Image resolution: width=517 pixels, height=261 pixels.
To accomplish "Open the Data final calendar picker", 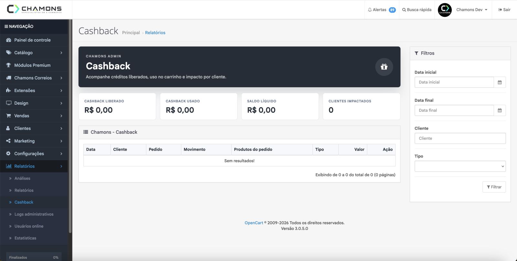I will click(x=500, y=110).
